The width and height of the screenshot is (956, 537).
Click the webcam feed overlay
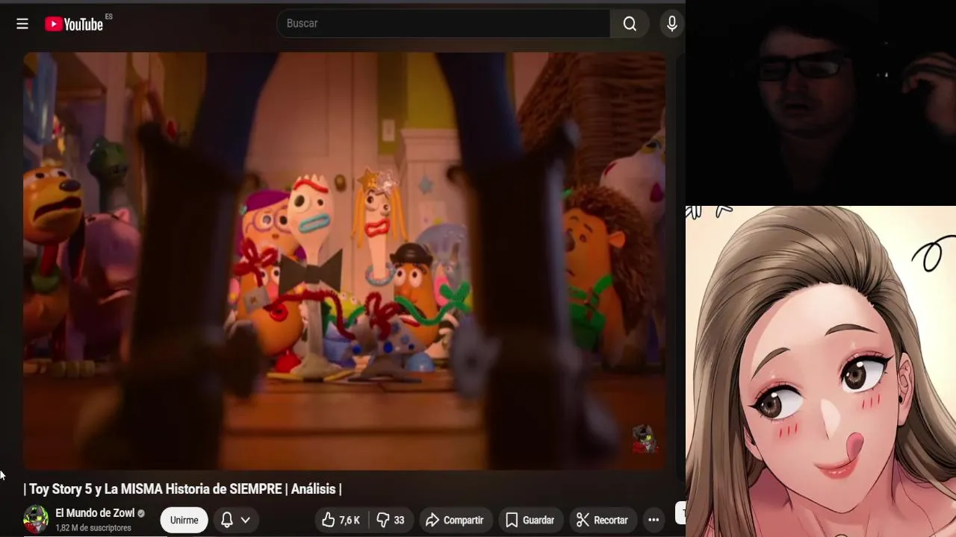click(x=821, y=103)
